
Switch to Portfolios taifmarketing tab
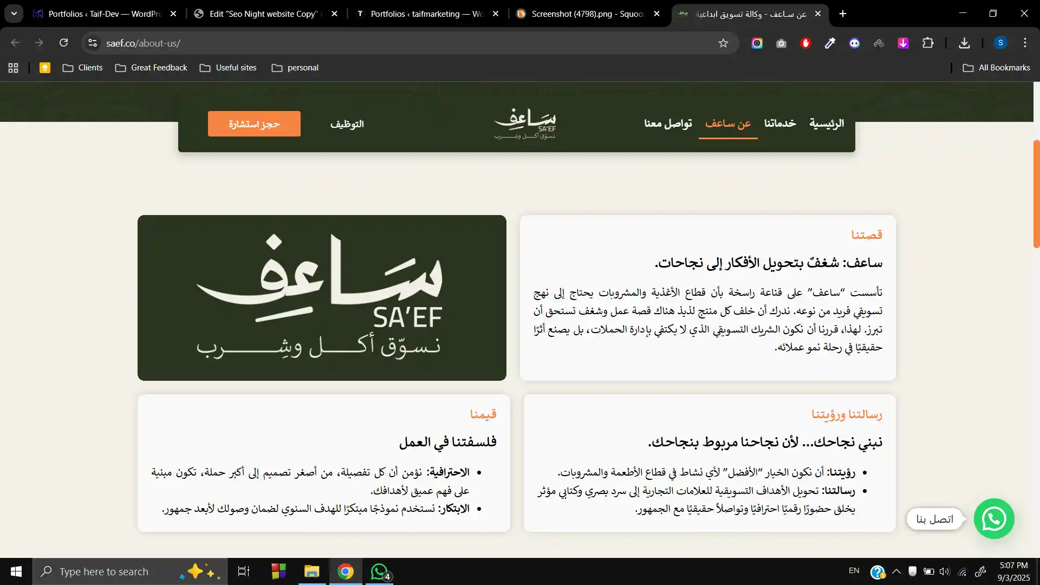428,14
